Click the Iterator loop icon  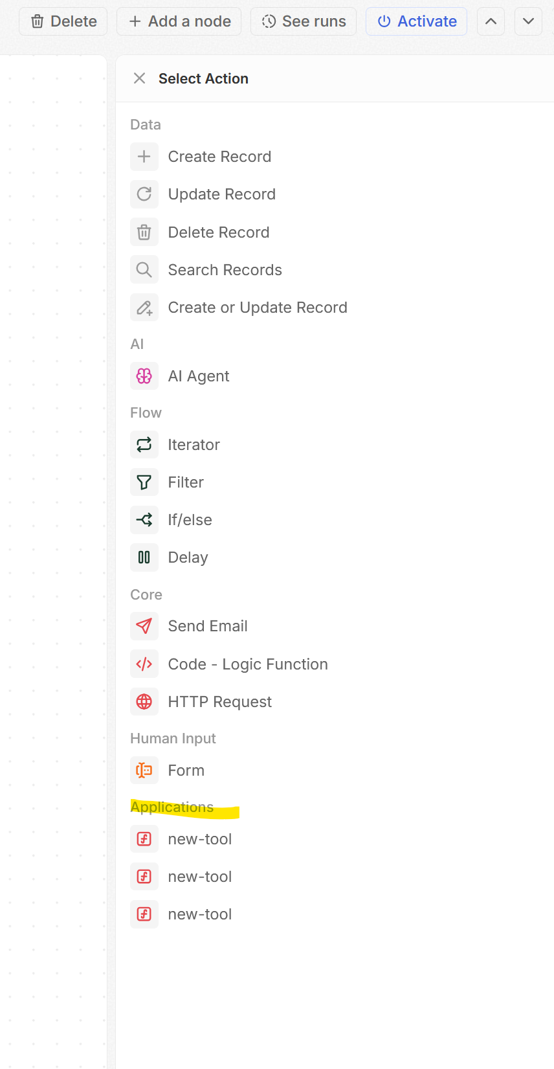144,445
